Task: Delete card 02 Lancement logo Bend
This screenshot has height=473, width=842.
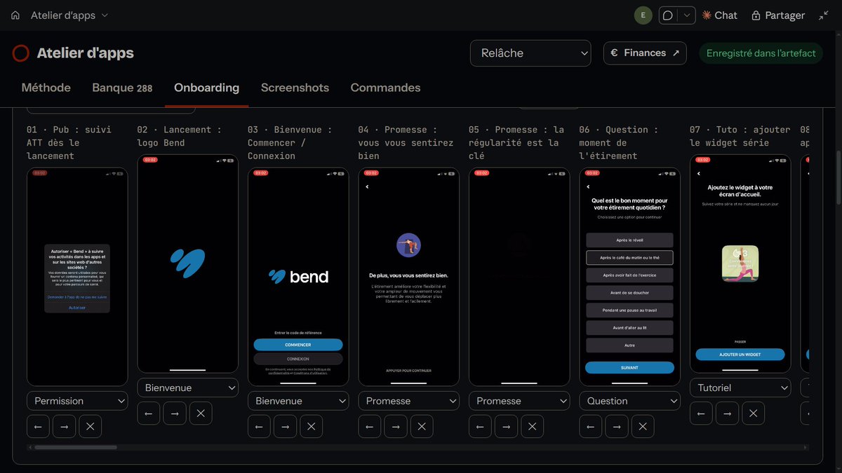Action: 201,413
